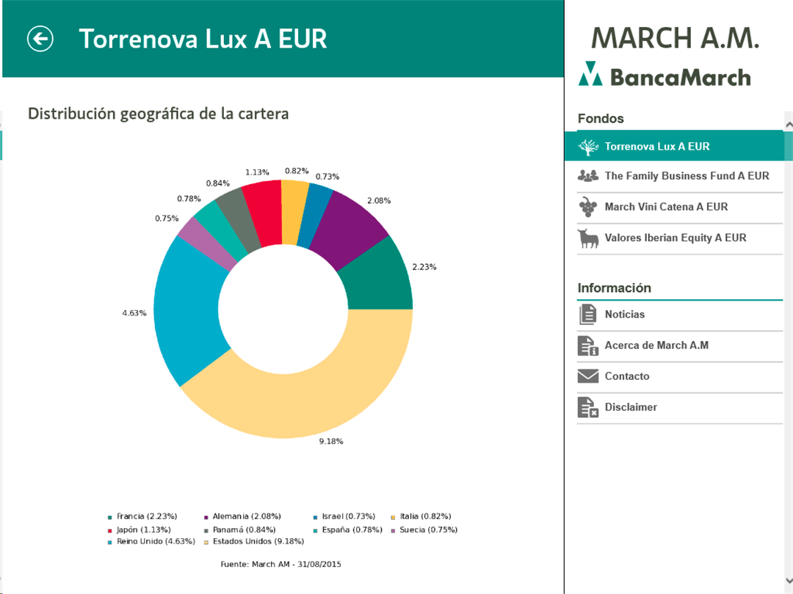Click the 2.23% label right of chart
This screenshot has height=594, width=793.
pyautogui.click(x=424, y=267)
